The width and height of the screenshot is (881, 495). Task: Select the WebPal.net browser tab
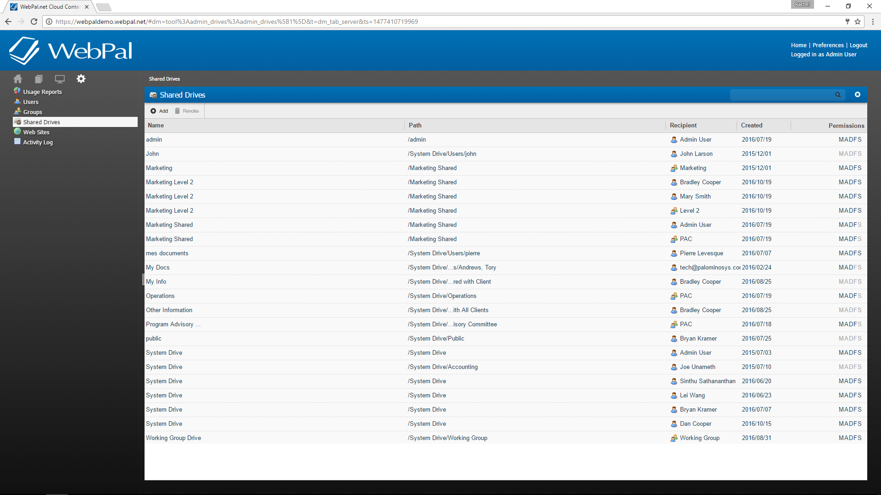click(50, 7)
